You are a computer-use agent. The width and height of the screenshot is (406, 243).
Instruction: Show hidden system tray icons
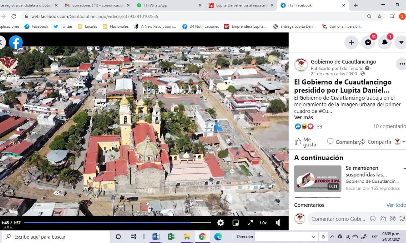(x=332, y=237)
